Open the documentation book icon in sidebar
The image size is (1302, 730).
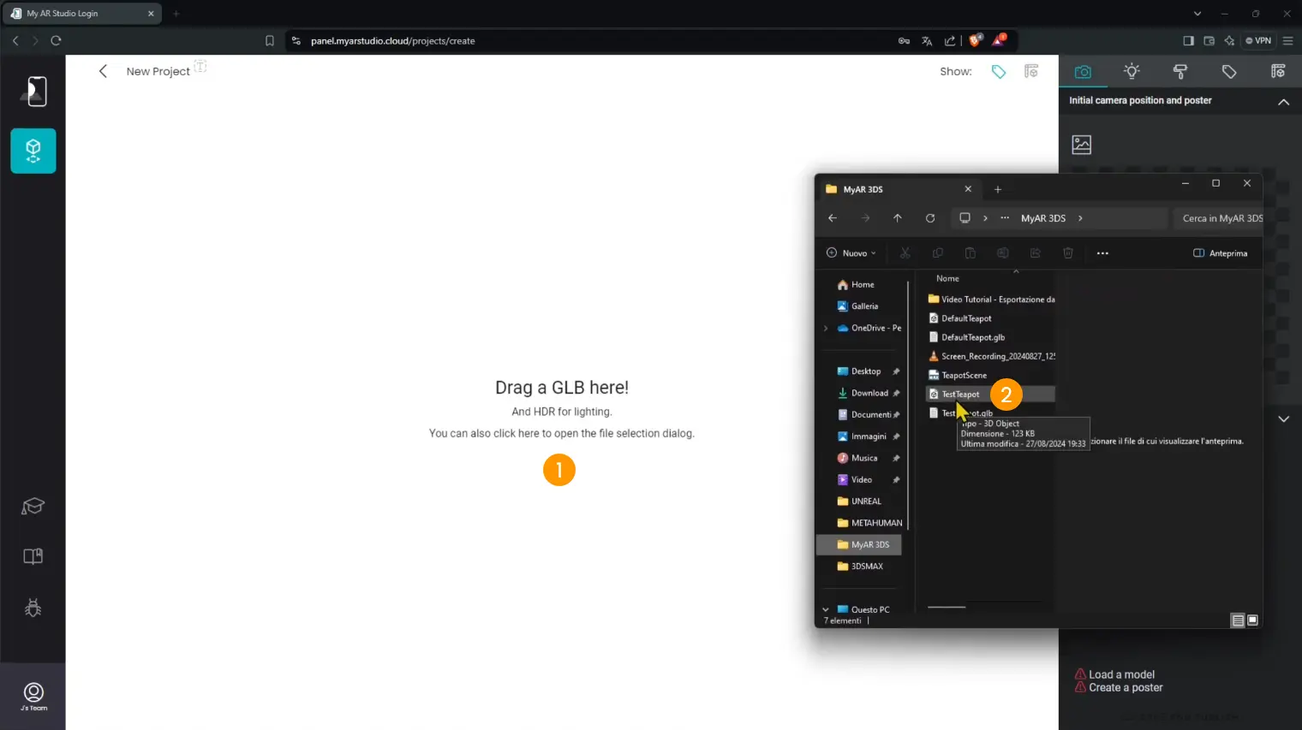click(x=33, y=556)
